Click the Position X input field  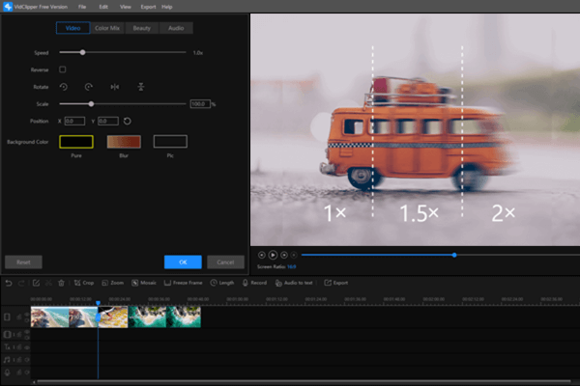[74, 122]
